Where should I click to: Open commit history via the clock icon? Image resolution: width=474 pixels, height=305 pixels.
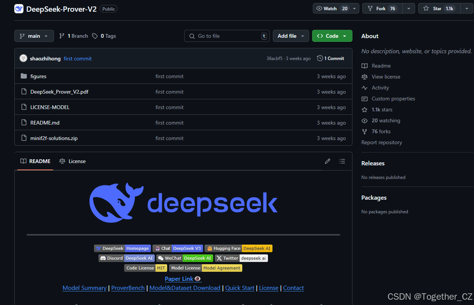(x=320, y=59)
